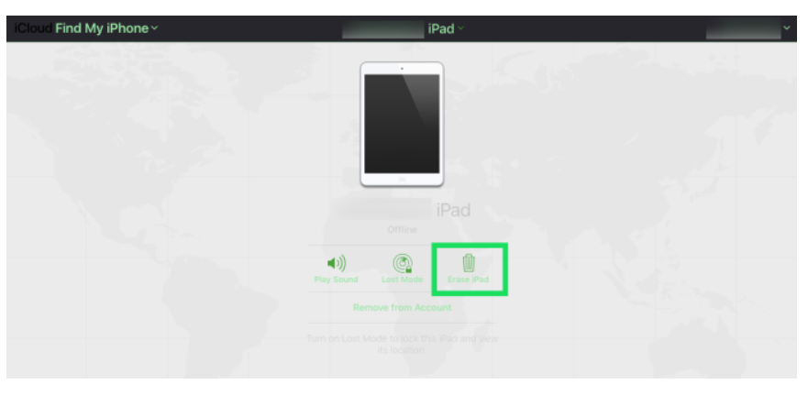Expand the account menu chevron at top right
This screenshot has width=808, height=395.
tap(786, 27)
